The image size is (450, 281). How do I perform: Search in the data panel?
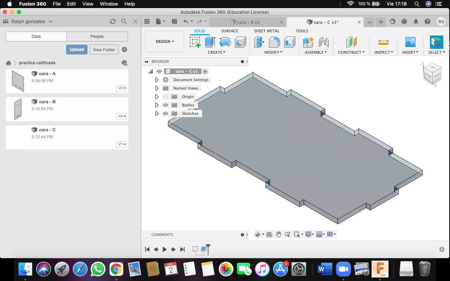click(x=124, y=21)
